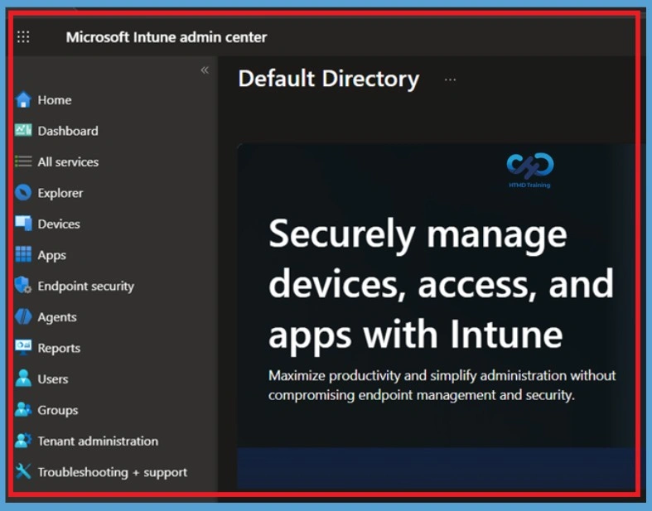Open the Agents section label
The width and height of the screenshot is (652, 511).
point(57,317)
